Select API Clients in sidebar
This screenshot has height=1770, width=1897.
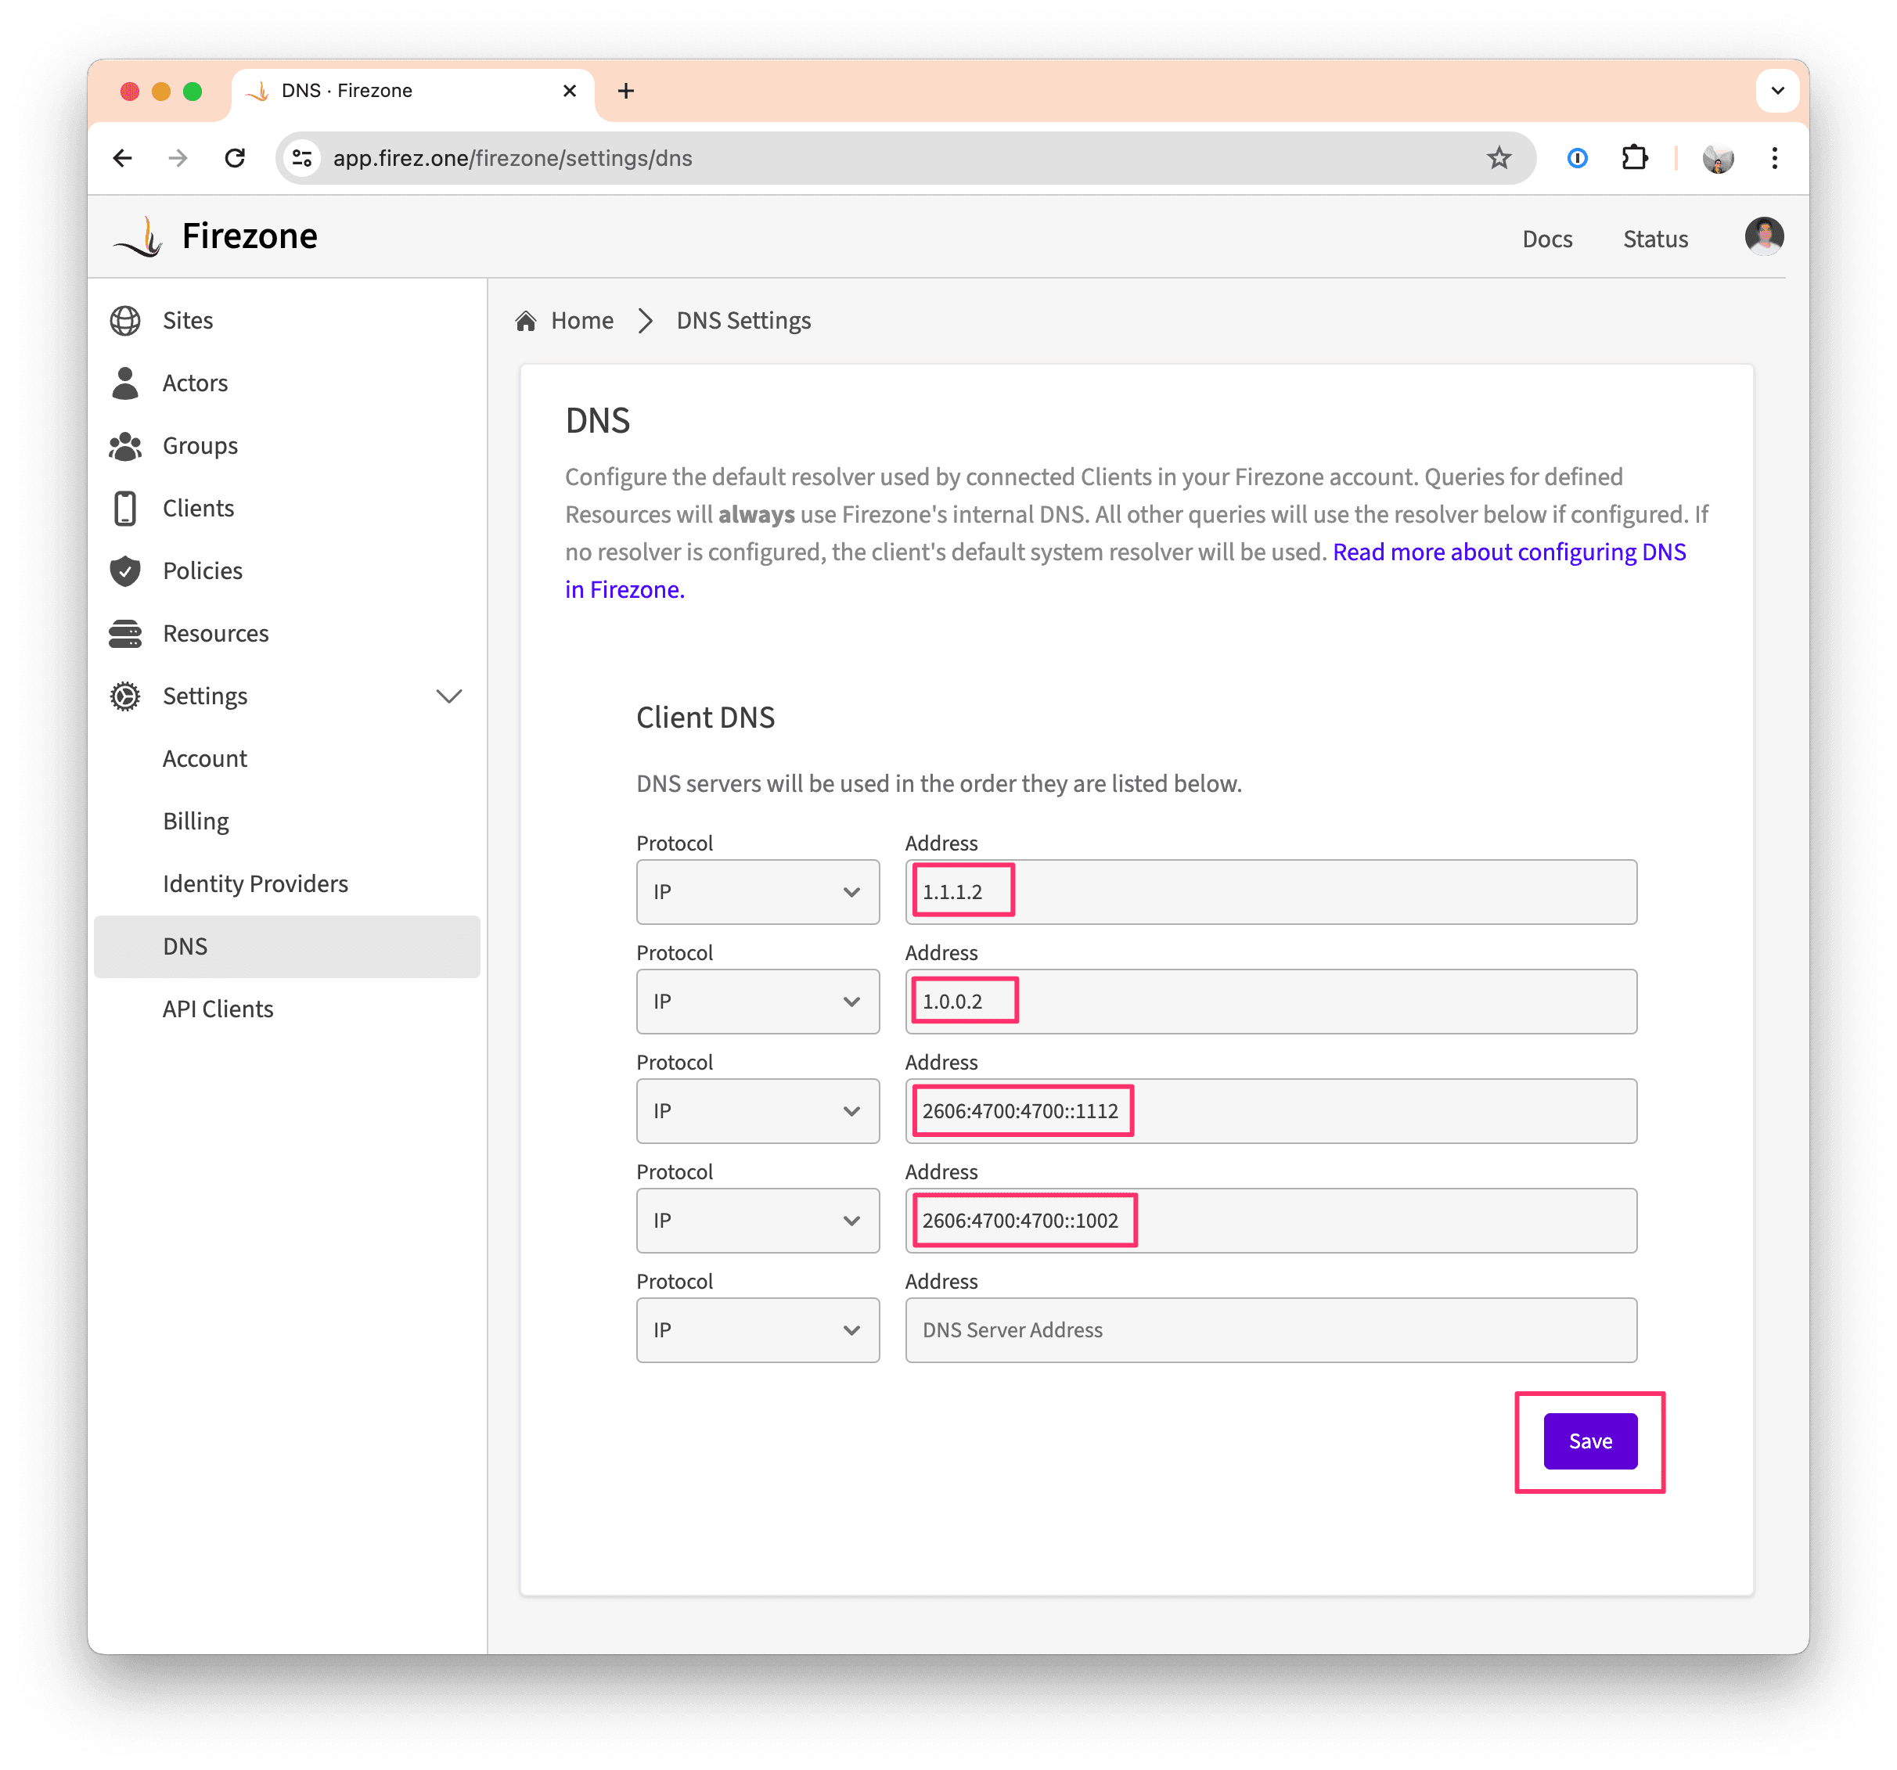218,1009
